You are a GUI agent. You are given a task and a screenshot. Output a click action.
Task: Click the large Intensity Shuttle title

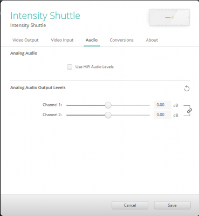click(x=45, y=16)
